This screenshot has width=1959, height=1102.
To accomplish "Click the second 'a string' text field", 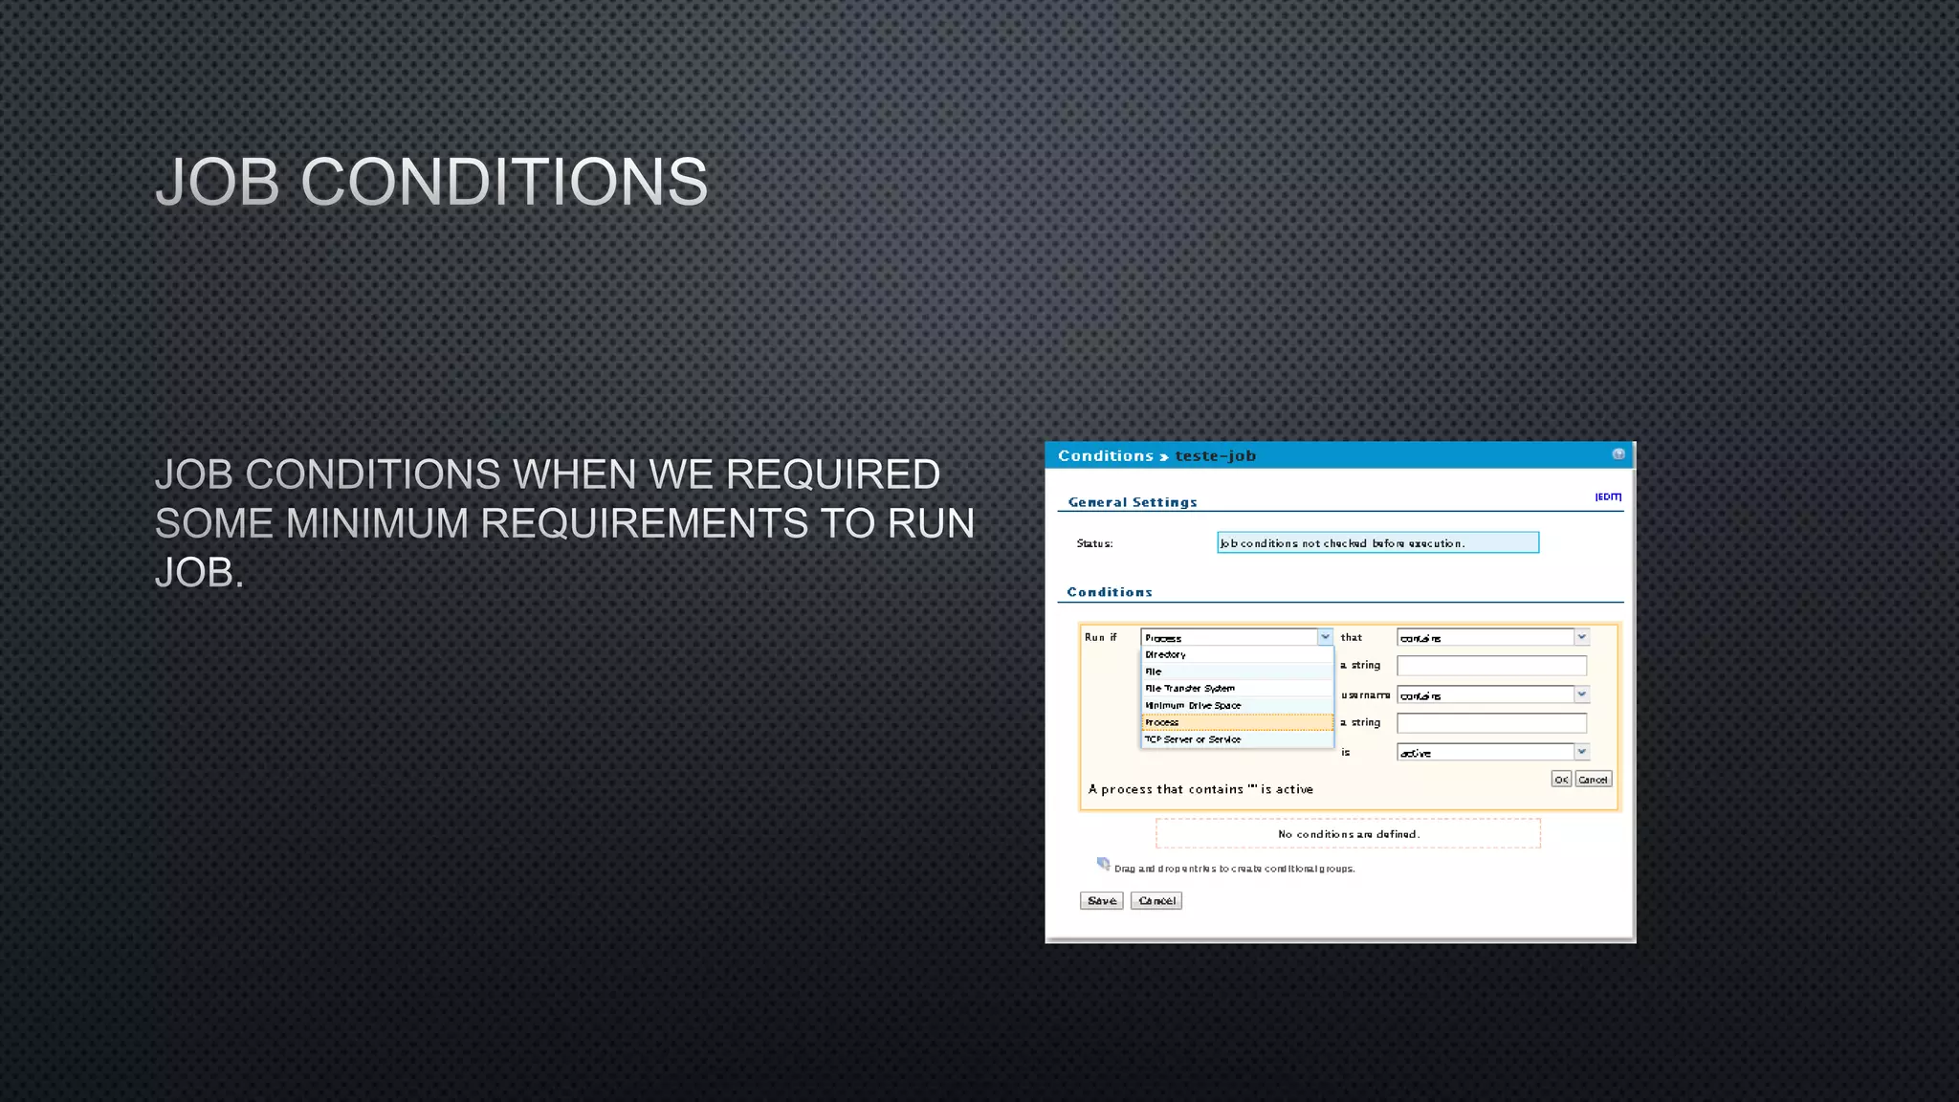I will coord(1491,722).
